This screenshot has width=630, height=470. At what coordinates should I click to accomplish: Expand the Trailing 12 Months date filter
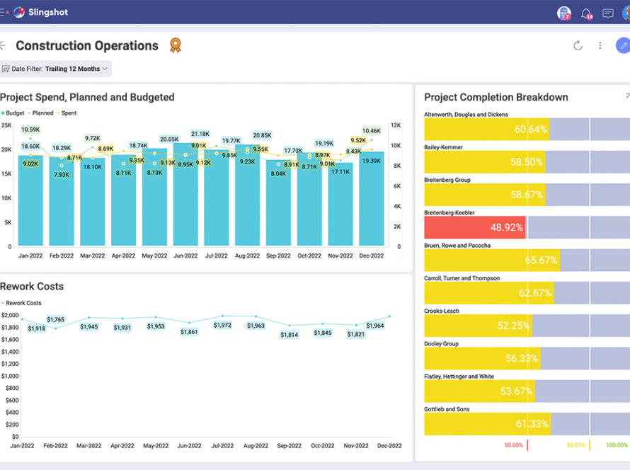(55, 69)
